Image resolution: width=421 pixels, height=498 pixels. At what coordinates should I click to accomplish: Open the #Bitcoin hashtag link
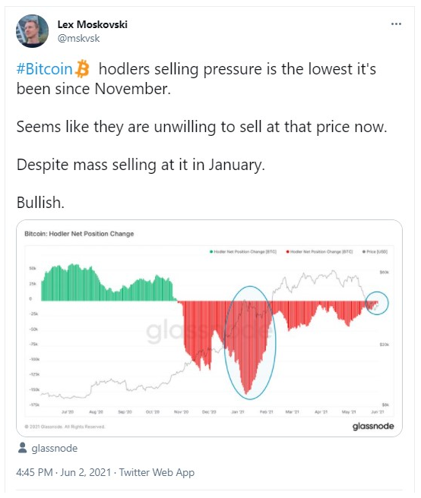point(45,69)
